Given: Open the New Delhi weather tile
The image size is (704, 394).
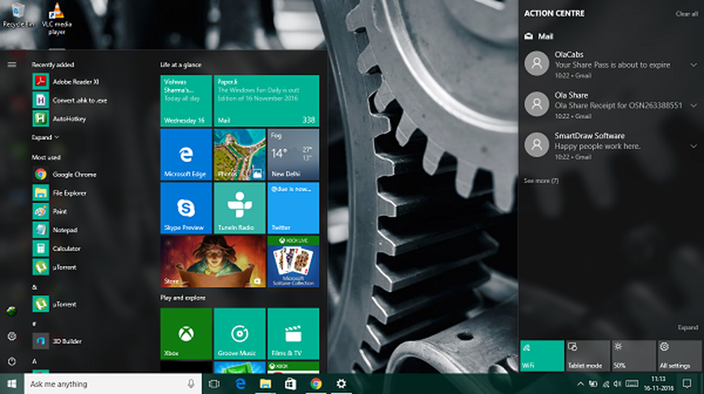Looking at the screenshot, I should point(293,155).
